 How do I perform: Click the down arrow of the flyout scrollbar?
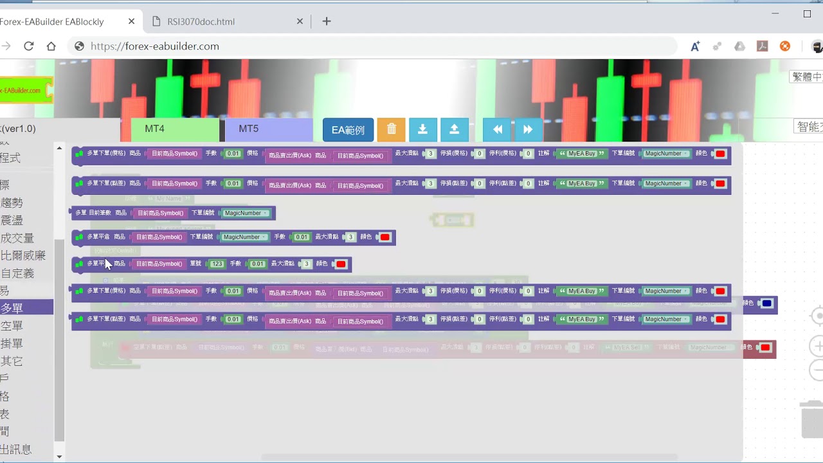pyautogui.click(x=59, y=457)
